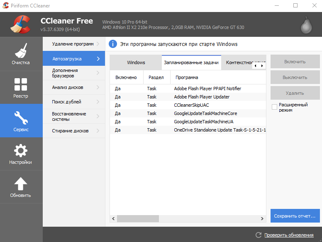
Task: Click the CCleaner logo in header
Action: pos(20,24)
